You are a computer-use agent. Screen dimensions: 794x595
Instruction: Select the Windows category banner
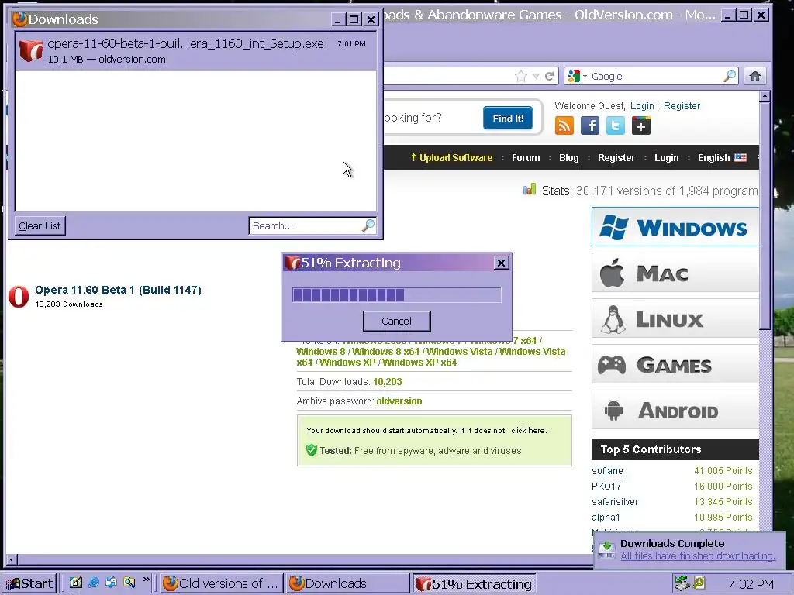tap(675, 227)
